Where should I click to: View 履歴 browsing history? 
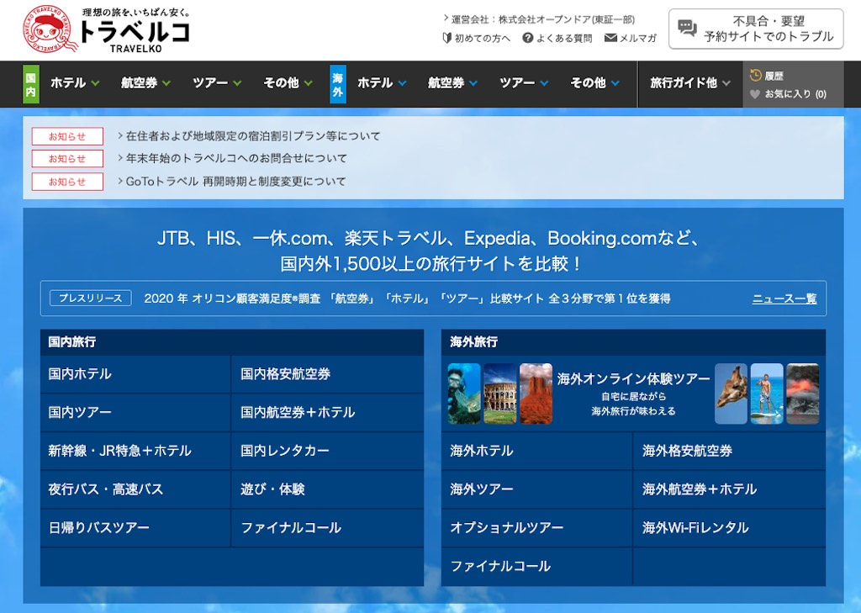[x=774, y=76]
